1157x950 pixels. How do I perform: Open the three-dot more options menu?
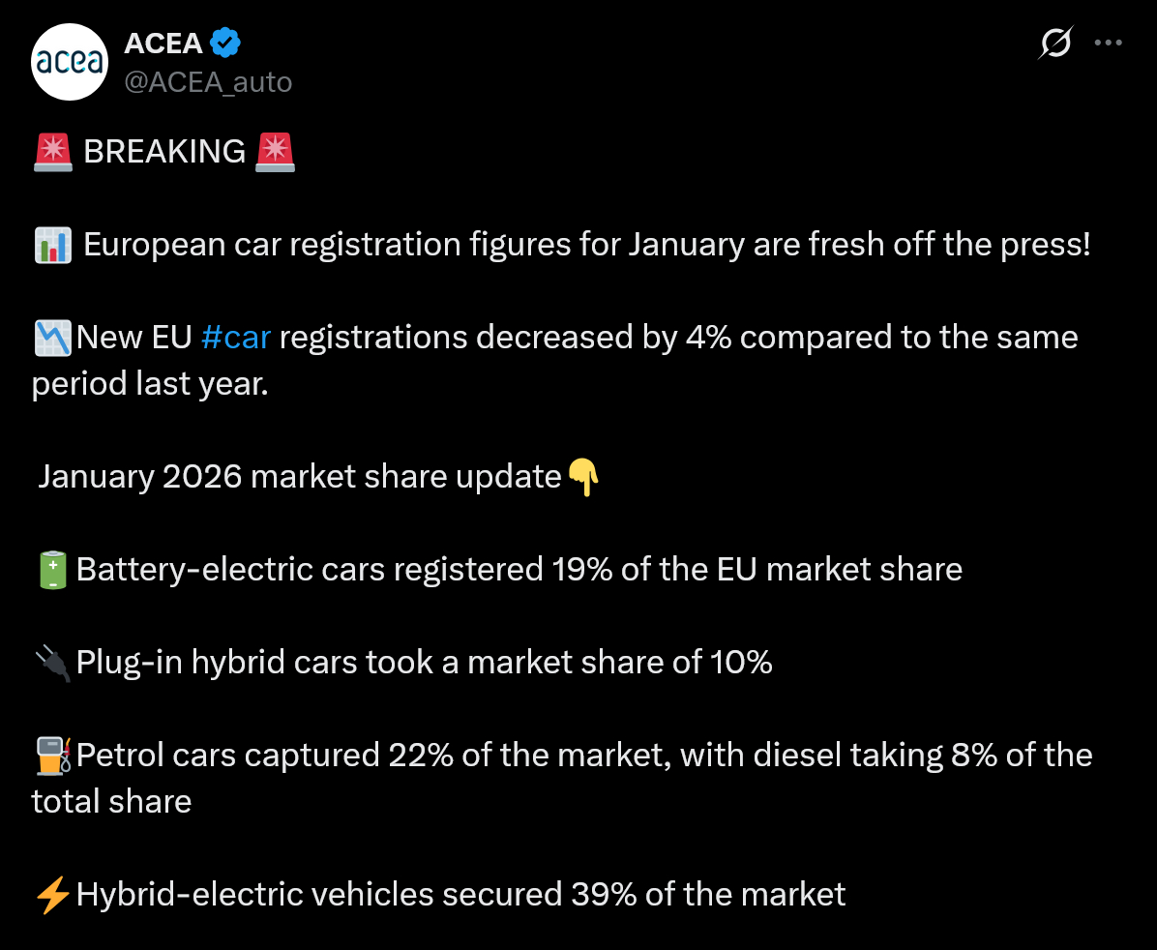pyautogui.click(x=1108, y=44)
